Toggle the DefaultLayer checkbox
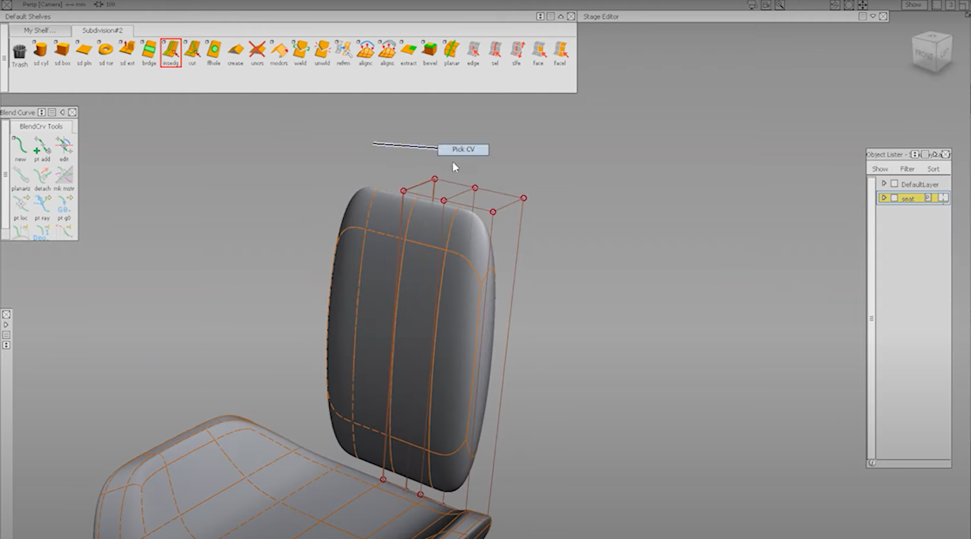The width and height of the screenshot is (971, 539). click(894, 183)
